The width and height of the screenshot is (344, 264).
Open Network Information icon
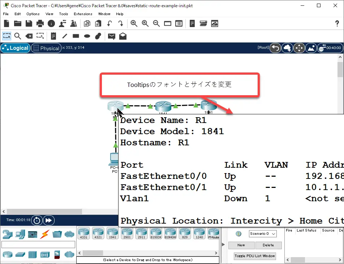tap(51, 23)
